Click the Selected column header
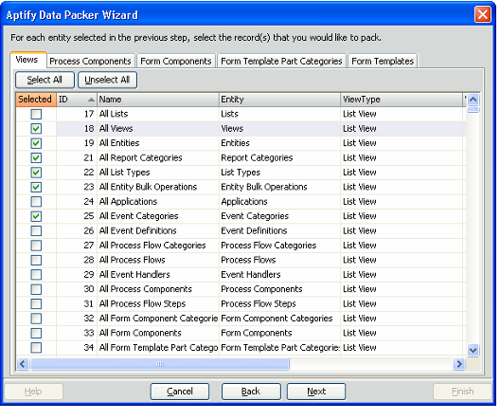 tap(36, 100)
